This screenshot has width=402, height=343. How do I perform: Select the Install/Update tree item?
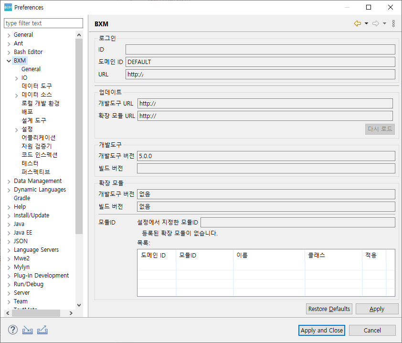coord(32,215)
